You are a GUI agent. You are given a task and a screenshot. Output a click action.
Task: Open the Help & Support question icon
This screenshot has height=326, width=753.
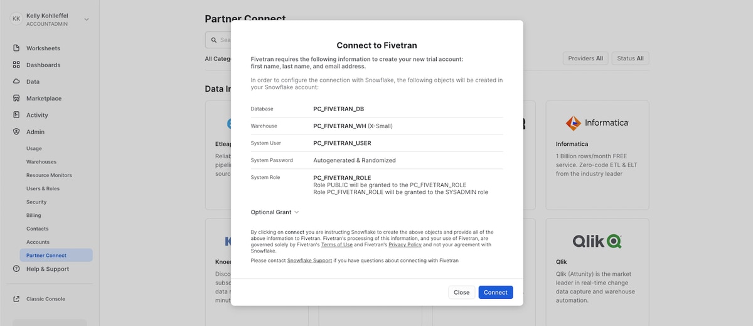click(x=16, y=269)
